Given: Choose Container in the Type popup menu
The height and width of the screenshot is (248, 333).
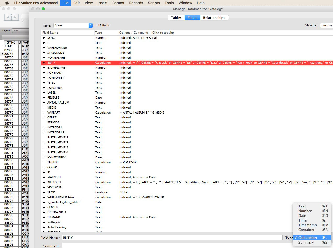Looking at the screenshot, I should (x=312, y=230).
